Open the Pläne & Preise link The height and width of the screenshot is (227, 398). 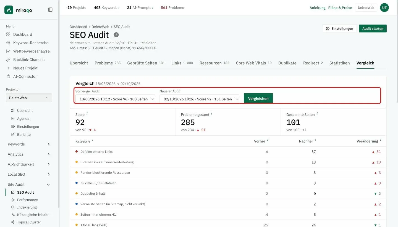340,8
